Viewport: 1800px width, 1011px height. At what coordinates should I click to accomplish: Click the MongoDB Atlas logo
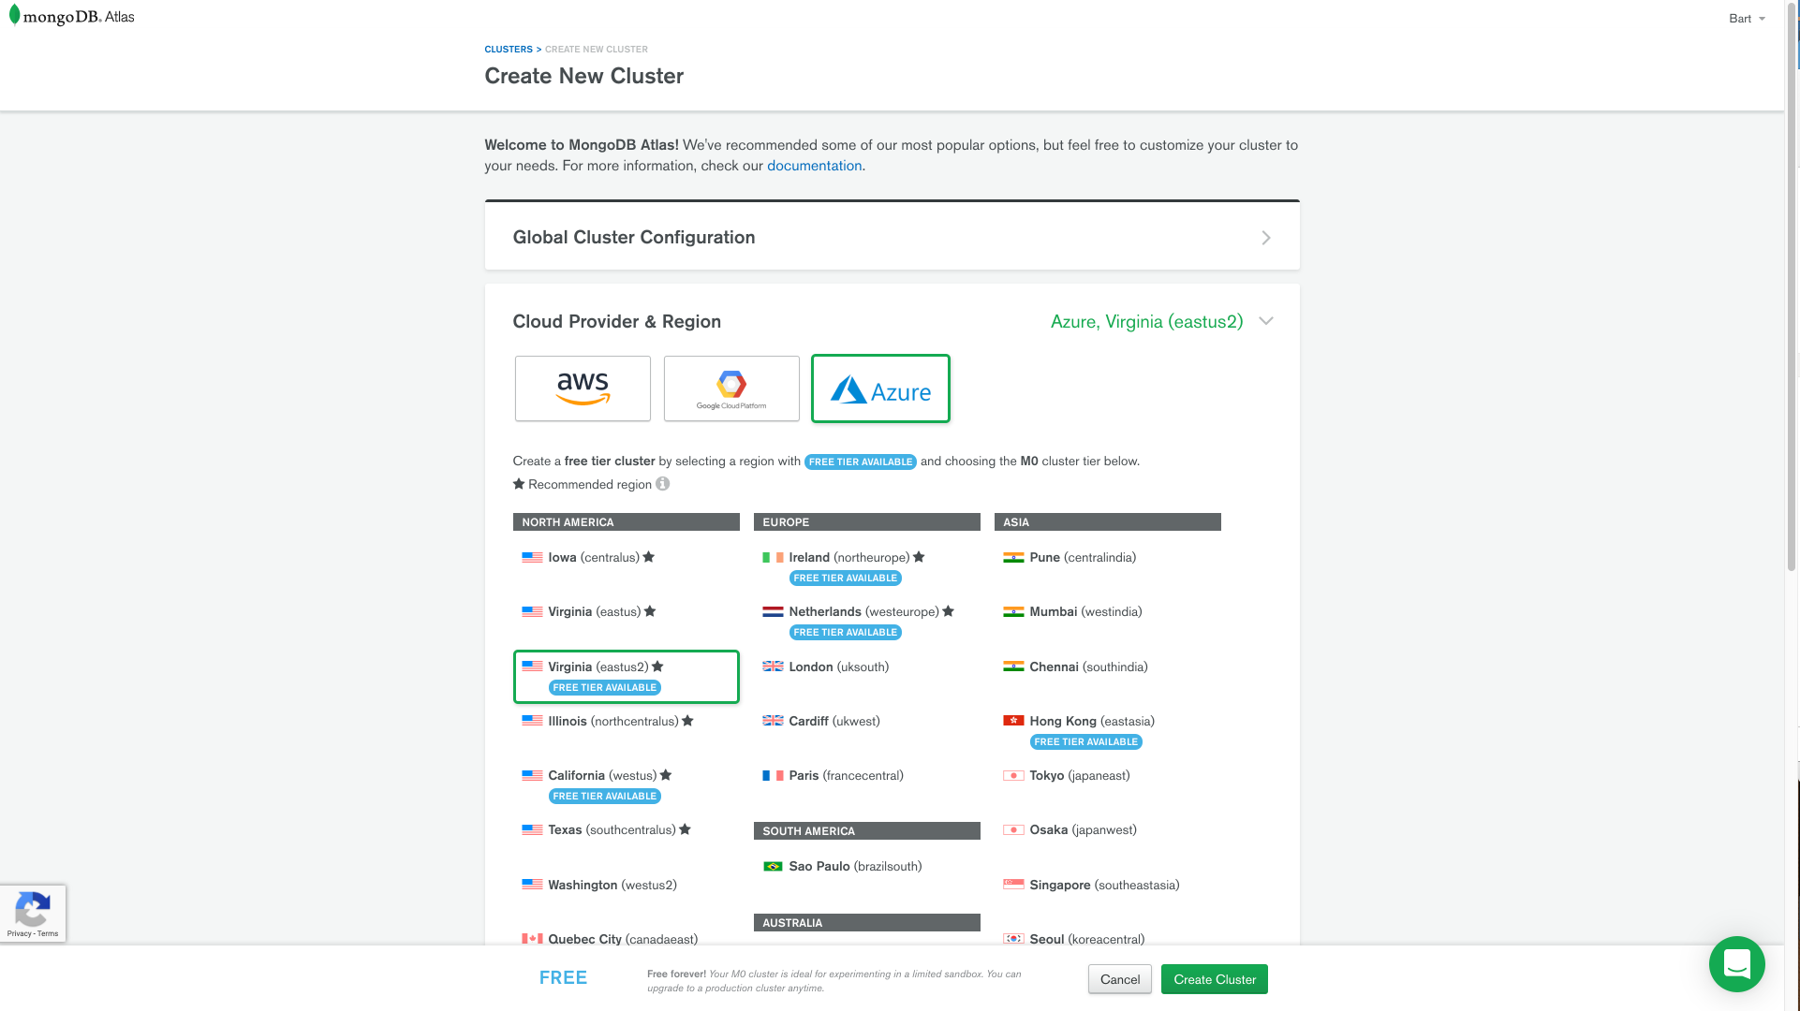click(x=72, y=17)
